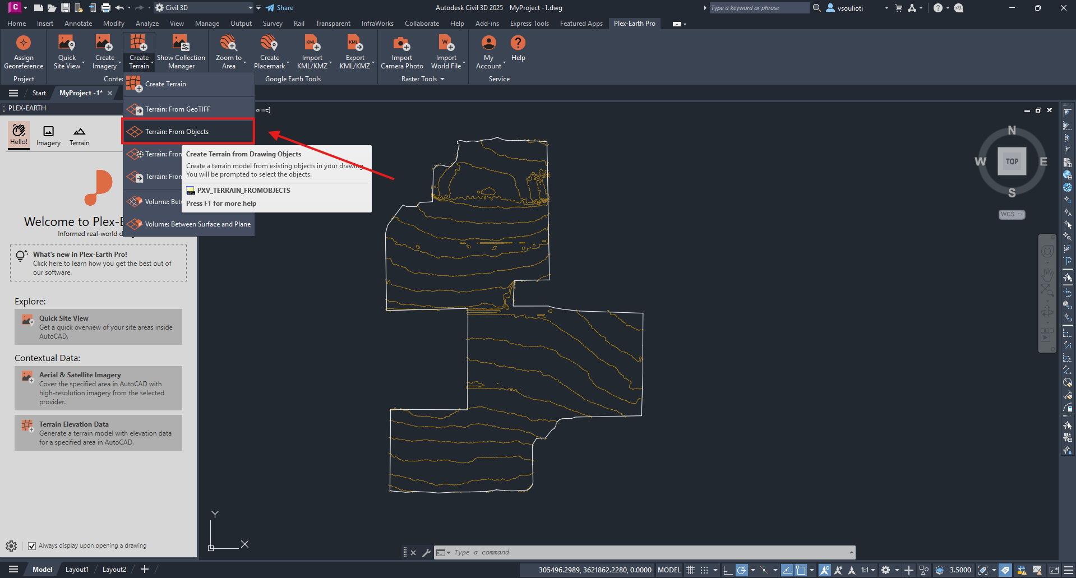Expand the Raster Tools panel dropdown
Screen dimensions: 1076x578
click(423, 79)
